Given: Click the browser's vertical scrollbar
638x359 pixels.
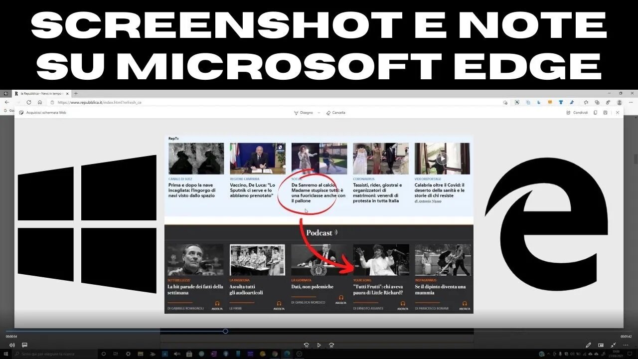Looking at the screenshot, I should [x=635, y=158].
